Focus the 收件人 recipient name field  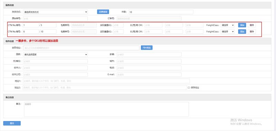[x=55, y=68]
